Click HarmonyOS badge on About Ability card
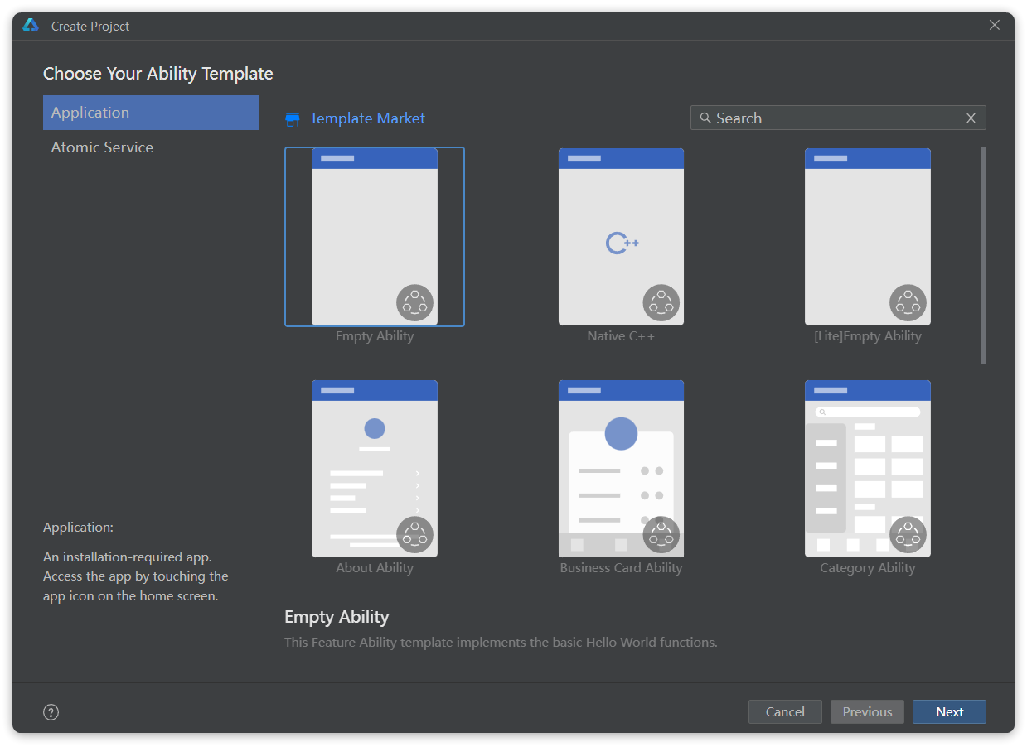The image size is (1027, 747). 414,535
